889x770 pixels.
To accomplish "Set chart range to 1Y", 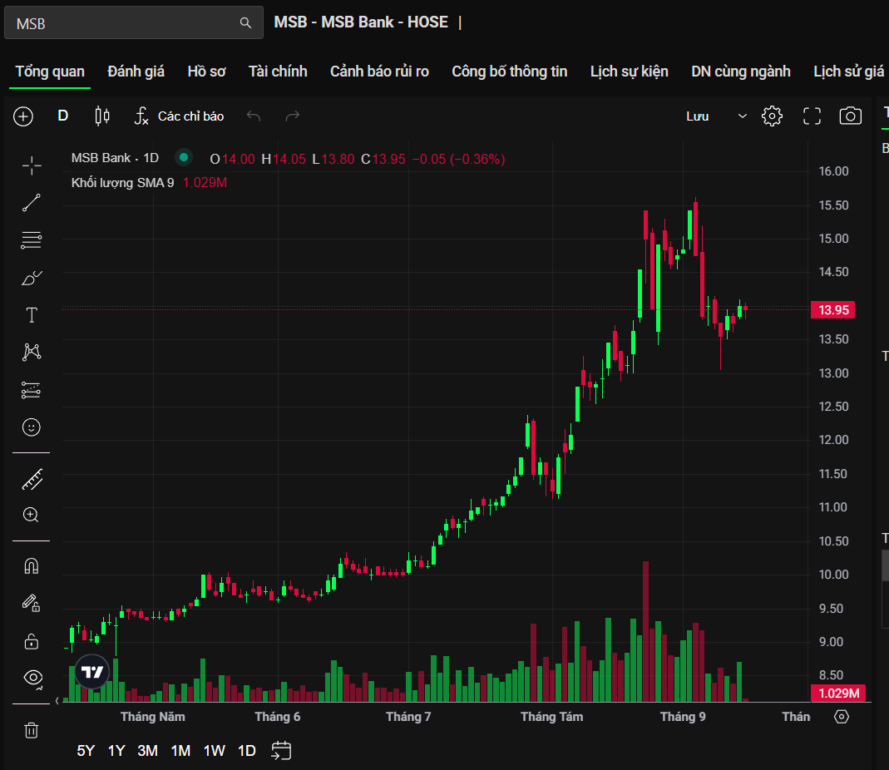I will click(x=116, y=751).
